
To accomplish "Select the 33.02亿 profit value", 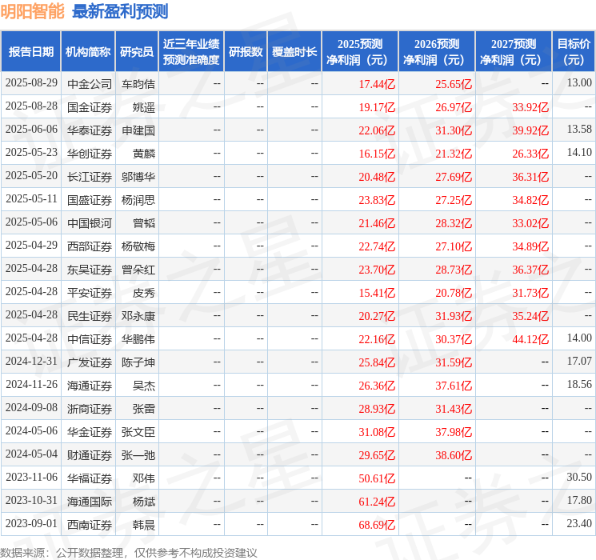I will tap(530, 223).
